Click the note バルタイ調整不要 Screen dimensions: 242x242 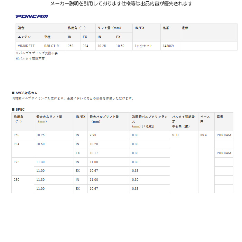[30, 59]
